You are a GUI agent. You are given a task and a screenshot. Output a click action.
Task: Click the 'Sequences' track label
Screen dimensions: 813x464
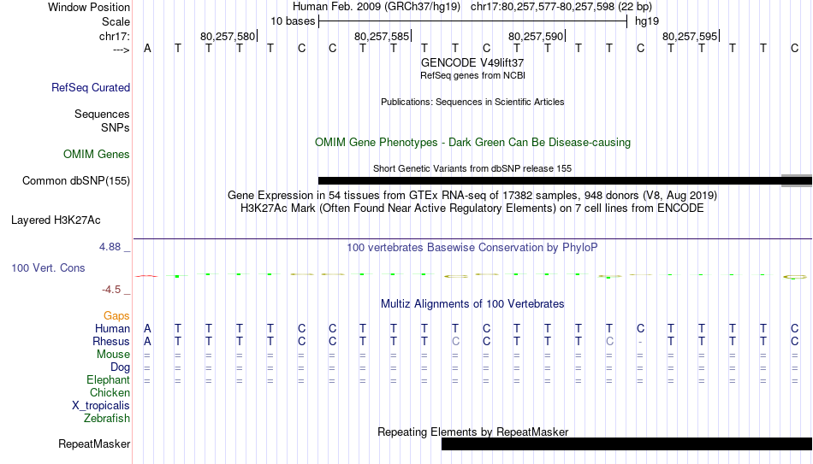tap(102, 114)
